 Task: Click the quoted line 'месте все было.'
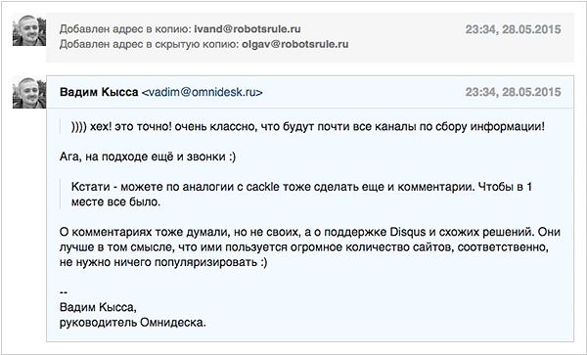pos(115,202)
